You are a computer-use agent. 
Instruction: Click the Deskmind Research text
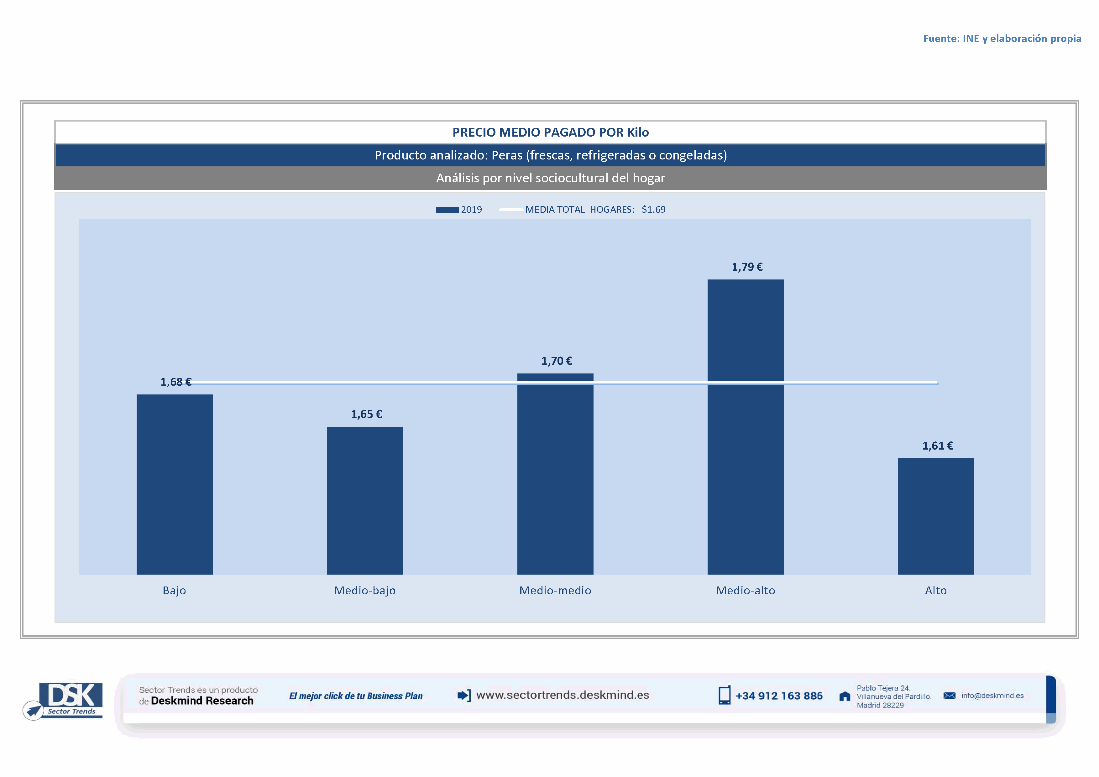[202, 701]
